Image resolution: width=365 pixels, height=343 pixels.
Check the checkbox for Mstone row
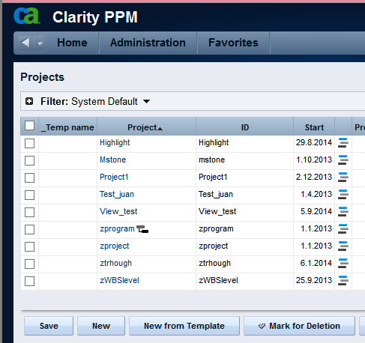[30, 160]
